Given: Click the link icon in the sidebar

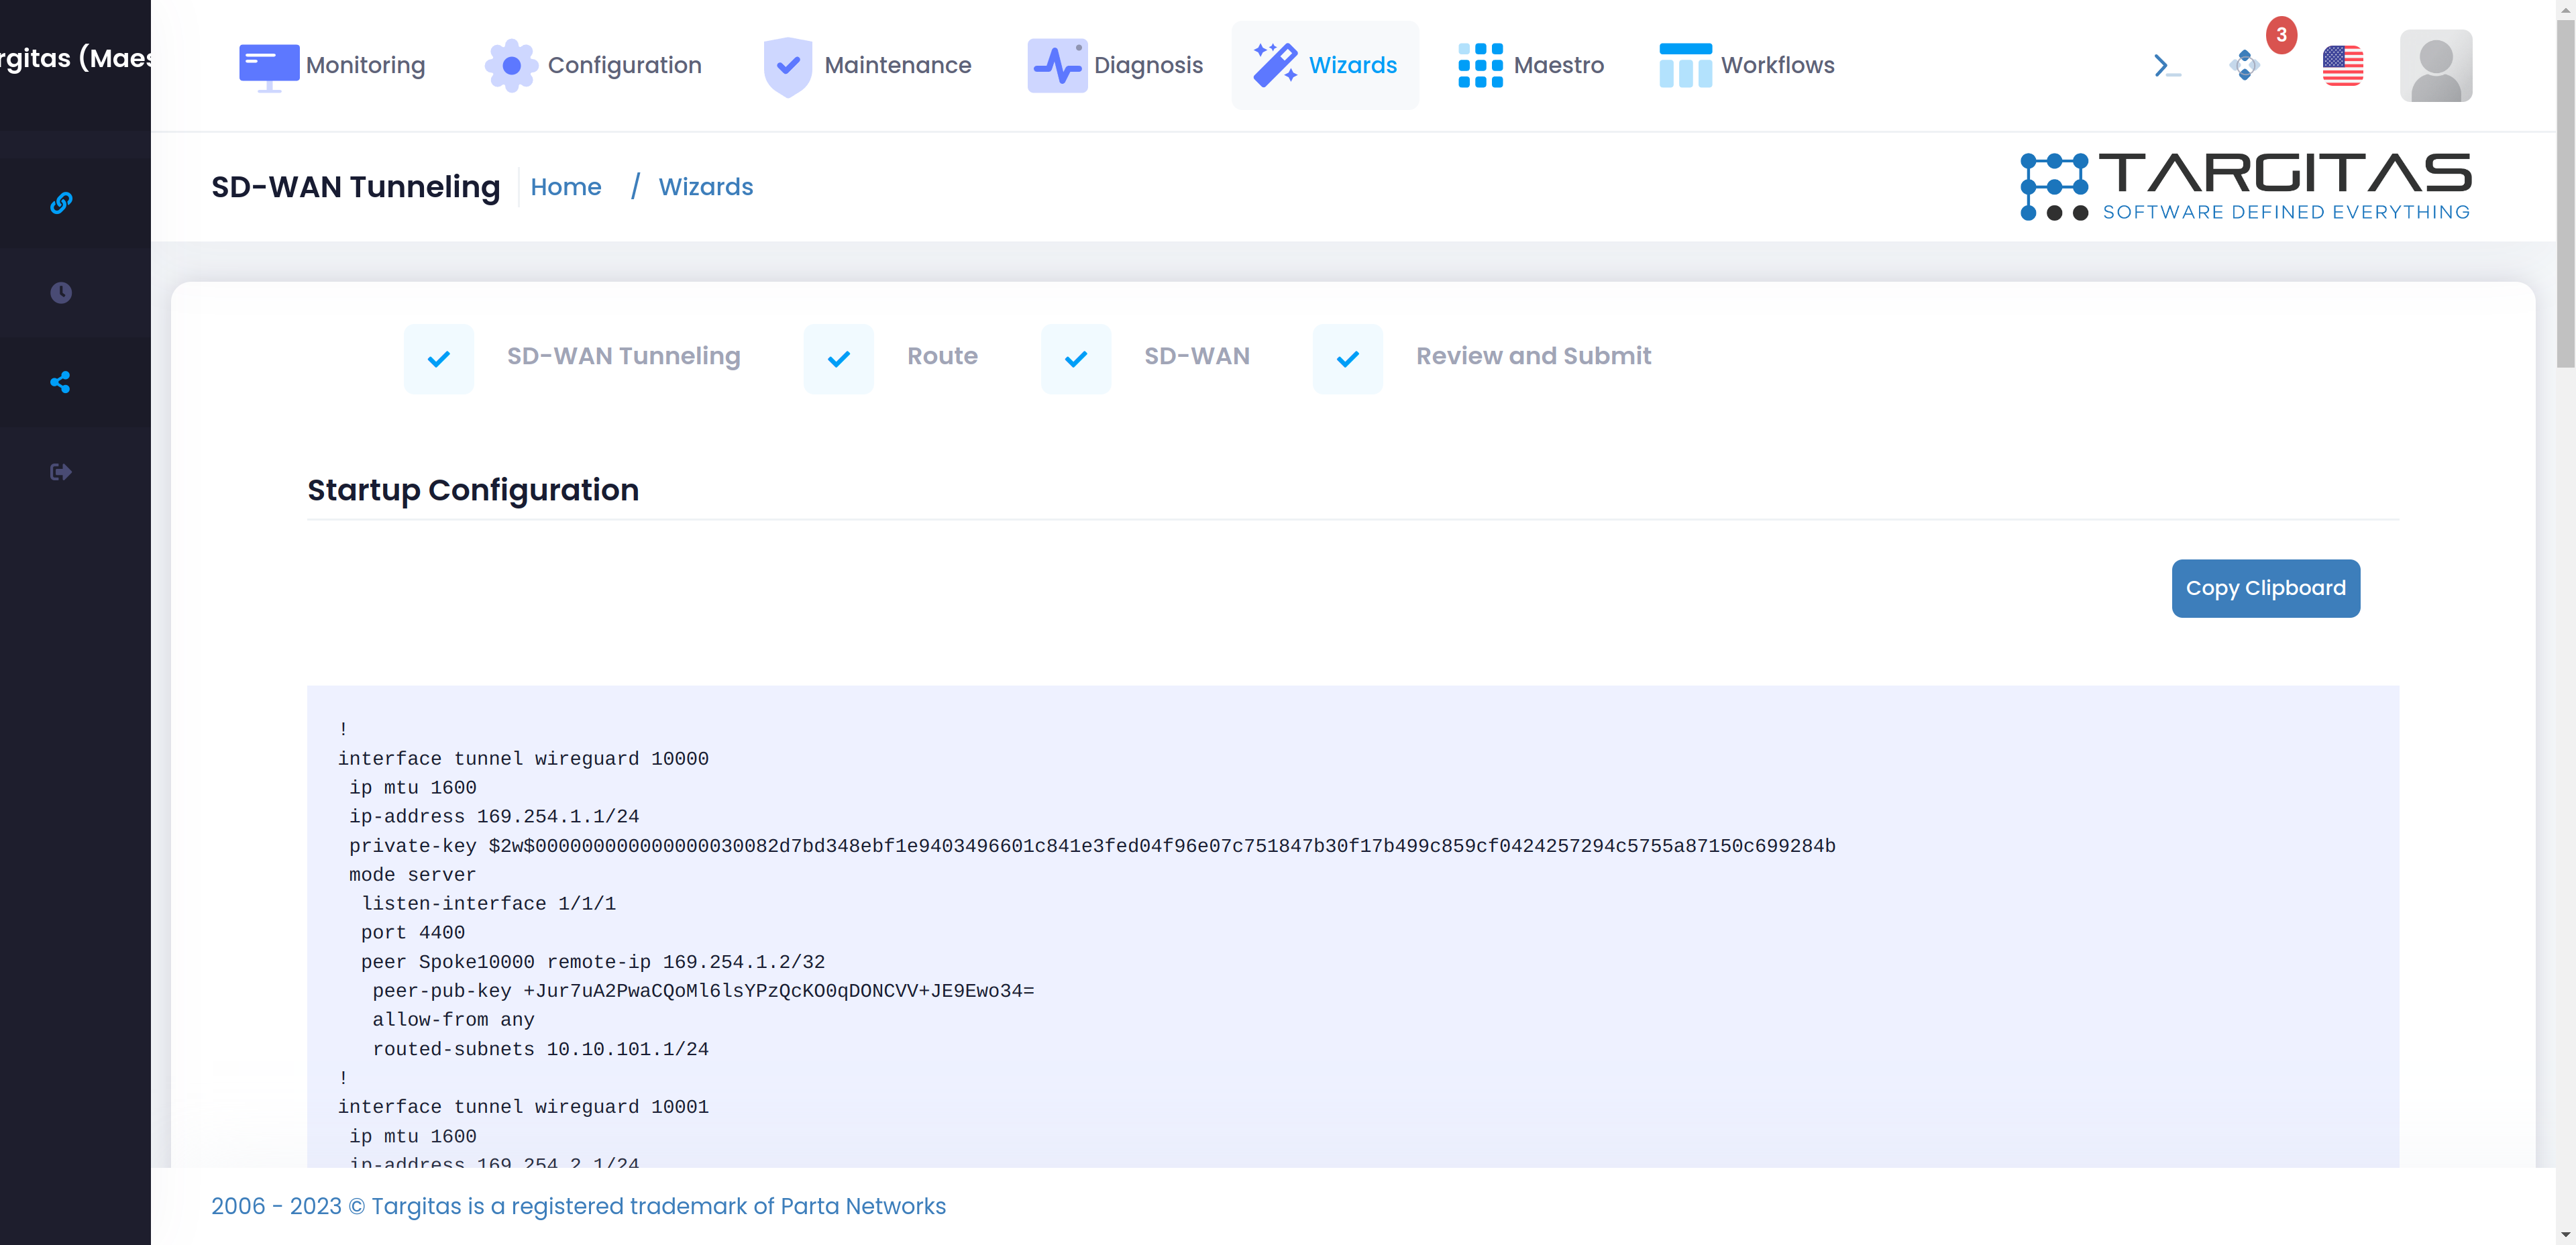Looking at the screenshot, I should click(61, 203).
